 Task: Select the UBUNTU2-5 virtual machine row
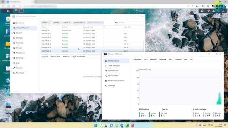[x=92, y=48]
